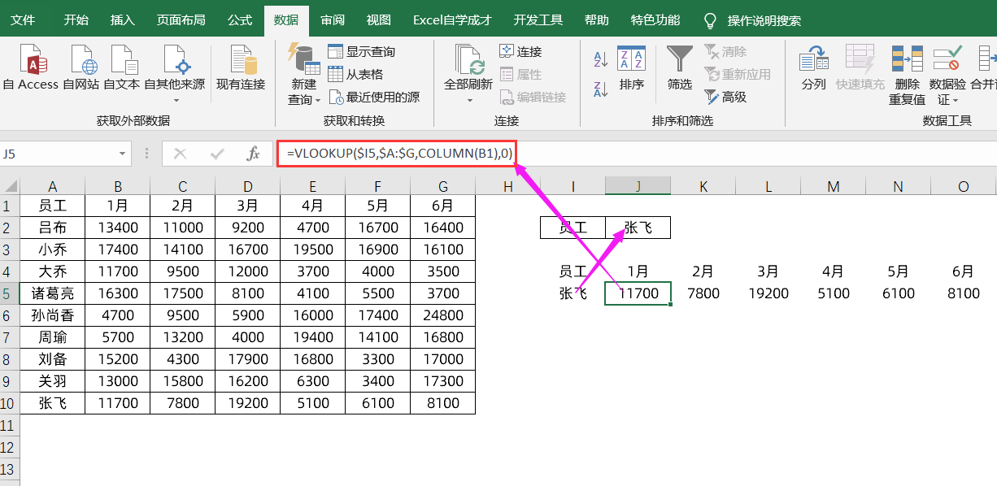Open the 帮助 help tab

click(x=596, y=20)
